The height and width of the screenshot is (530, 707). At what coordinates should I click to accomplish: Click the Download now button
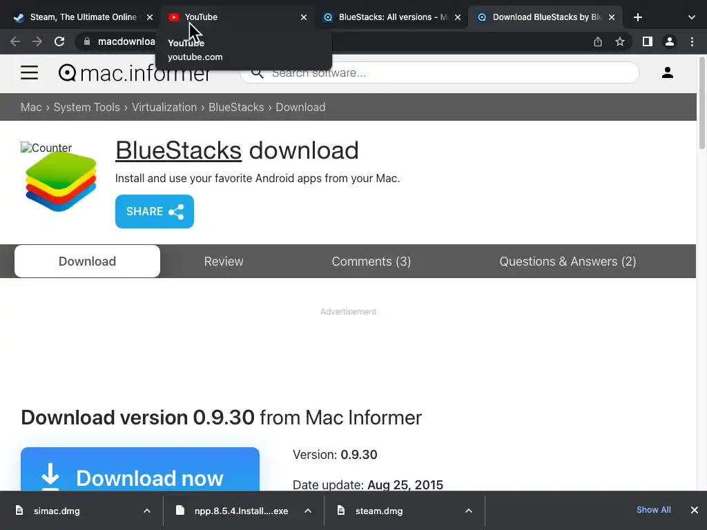click(140, 469)
